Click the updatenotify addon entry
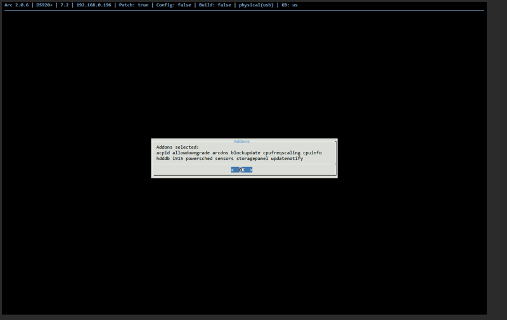Viewport: 507px width, 320px height. point(287,159)
